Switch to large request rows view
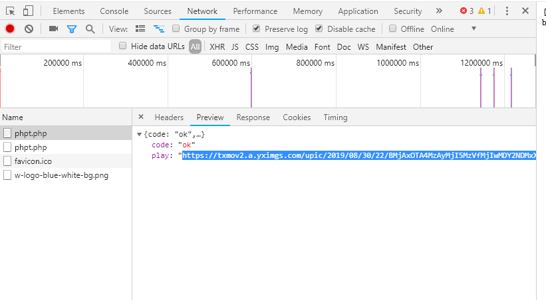Image resolution: width=546 pixels, height=300 pixels. pos(140,29)
